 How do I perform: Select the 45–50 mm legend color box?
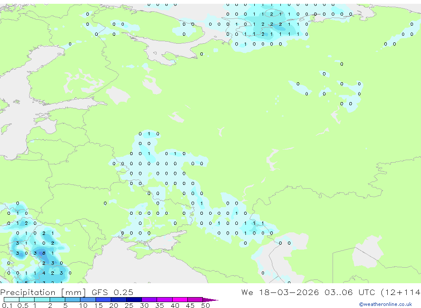(195, 300)
